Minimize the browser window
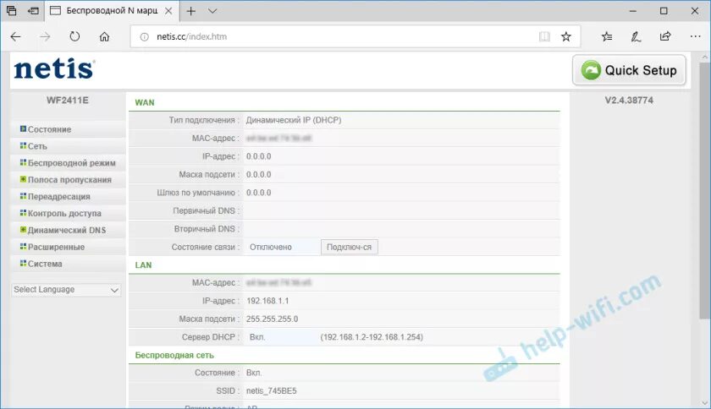The width and height of the screenshot is (711, 409). click(x=633, y=11)
